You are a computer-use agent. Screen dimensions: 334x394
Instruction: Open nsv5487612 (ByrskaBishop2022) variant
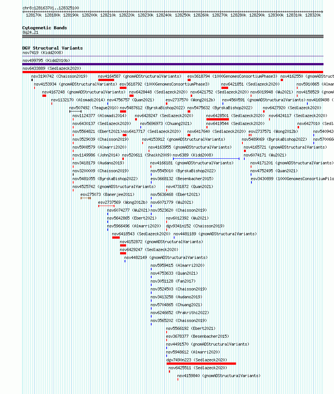pyautogui.click(x=152, y=108)
